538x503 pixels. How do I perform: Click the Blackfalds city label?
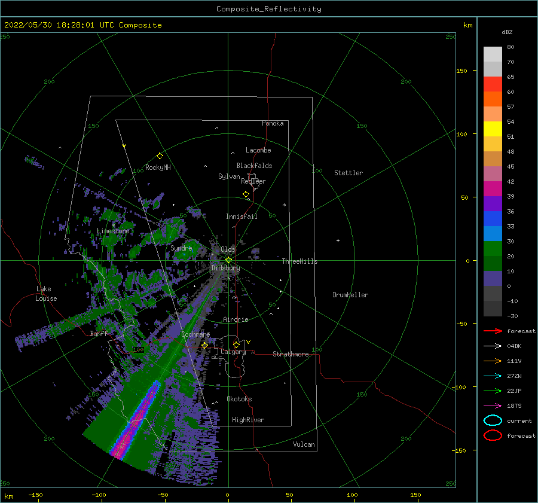point(254,166)
